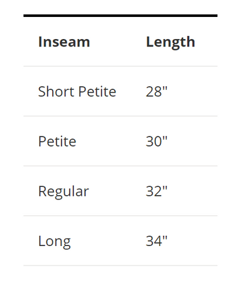Click the divider below the Petite row
The width and height of the screenshot is (242, 302).
[x=121, y=166]
